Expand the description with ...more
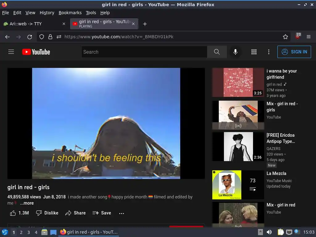The image size is (316, 237). (x=27, y=203)
